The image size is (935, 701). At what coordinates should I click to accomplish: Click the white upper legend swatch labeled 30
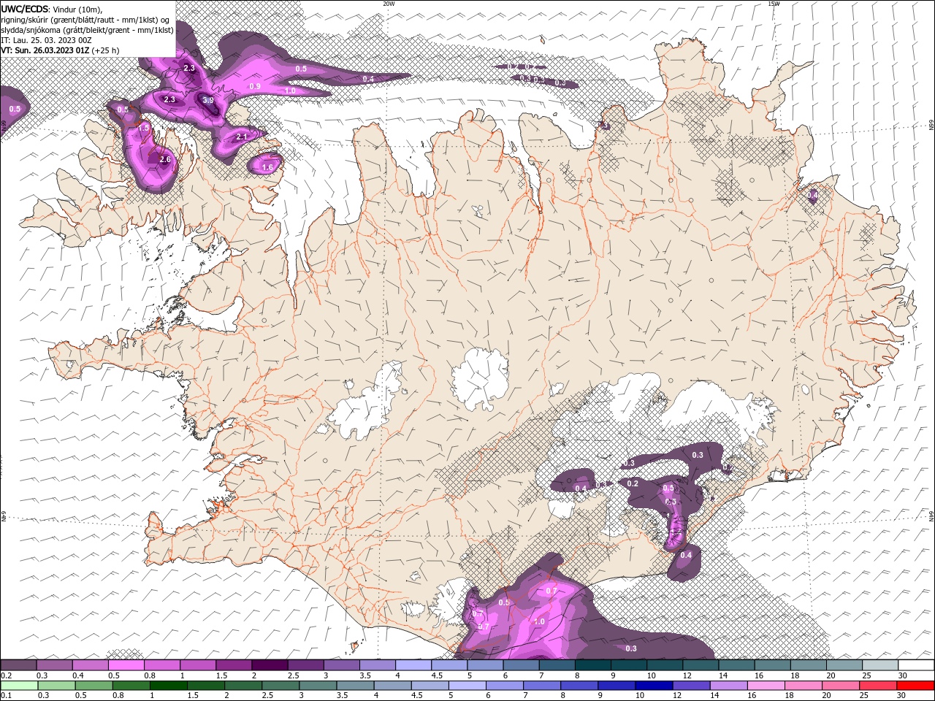[916, 665]
